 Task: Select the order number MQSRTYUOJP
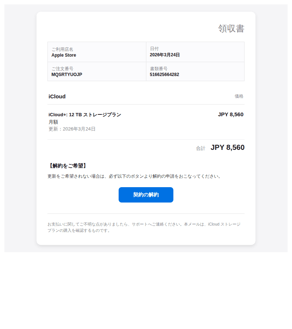(66, 74)
